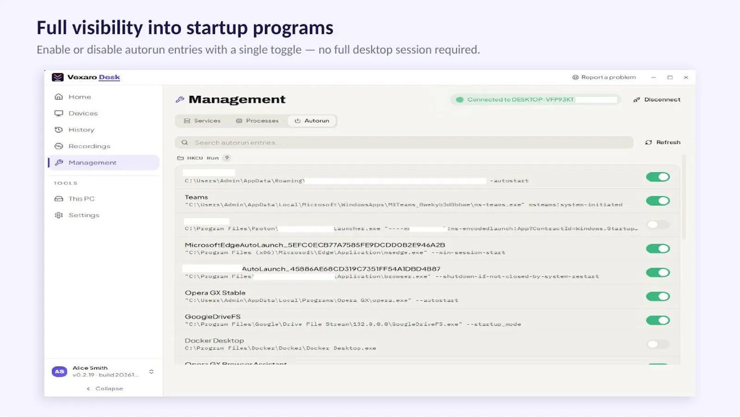
Task: Click the Vexaro Desk logo icon
Action: coord(58,77)
